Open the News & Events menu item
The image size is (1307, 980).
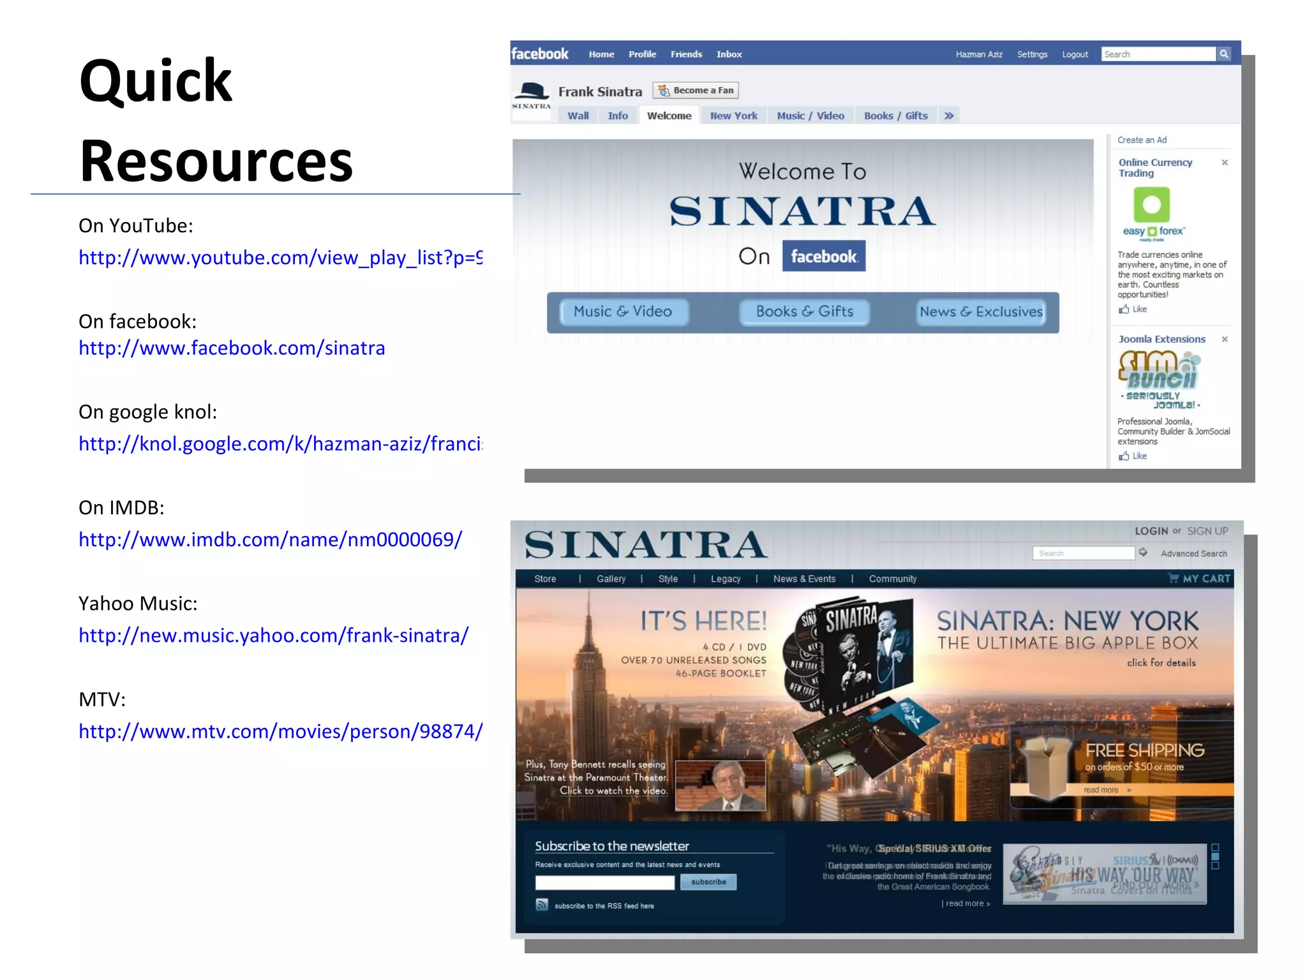tap(804, 579)
